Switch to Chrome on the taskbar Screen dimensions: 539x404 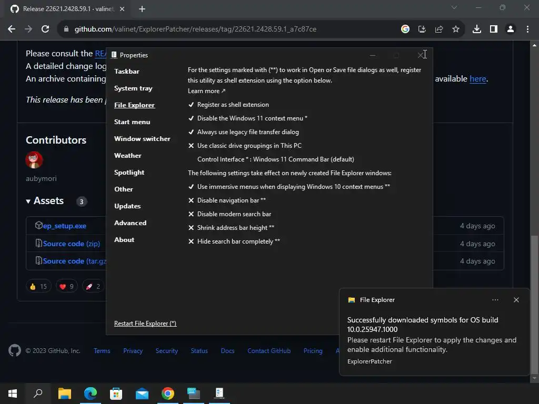[x=168, y=393]
